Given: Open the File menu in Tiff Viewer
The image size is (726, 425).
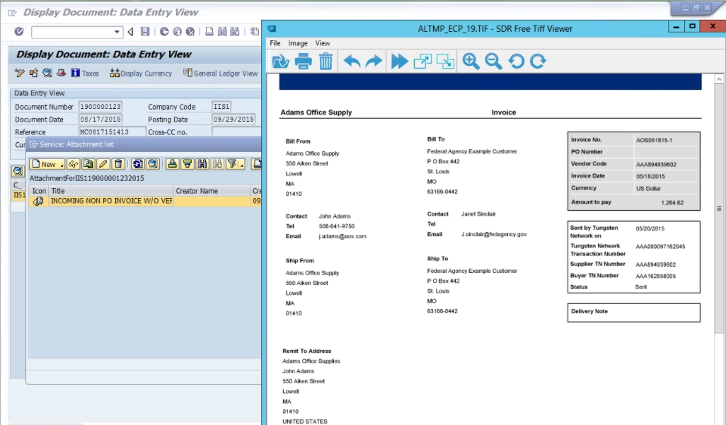Looking at the screenshot, I should coord(275,43).
